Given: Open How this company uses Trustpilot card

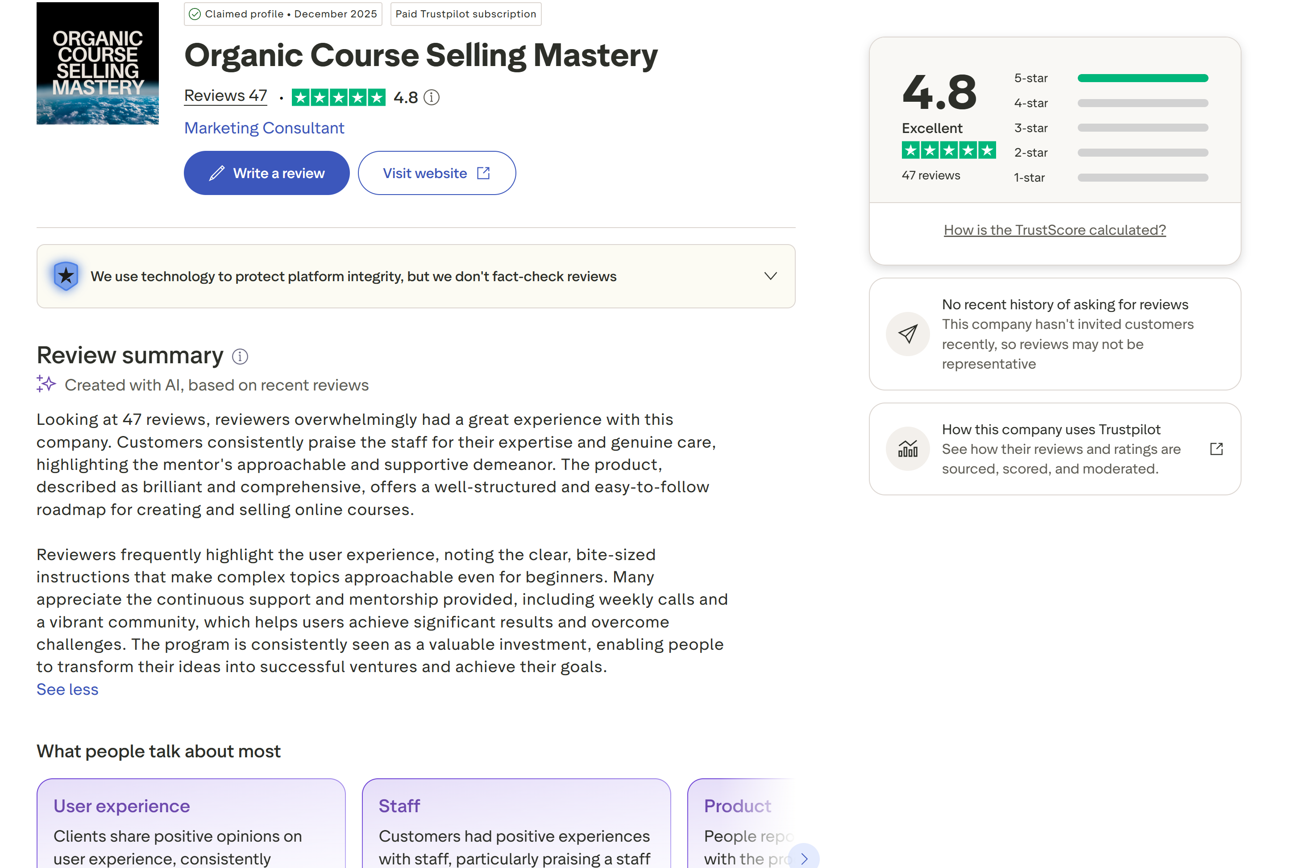Looking at the screenshot, I should coord(1055,449).
